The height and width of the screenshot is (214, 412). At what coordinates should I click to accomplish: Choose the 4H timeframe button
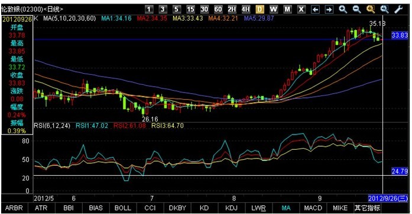point(246,9)
